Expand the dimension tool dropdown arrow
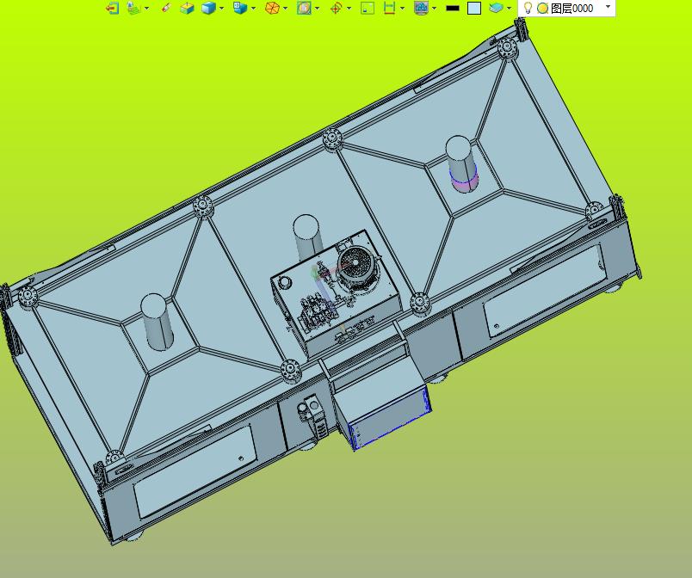 click(x=402, y=8)
